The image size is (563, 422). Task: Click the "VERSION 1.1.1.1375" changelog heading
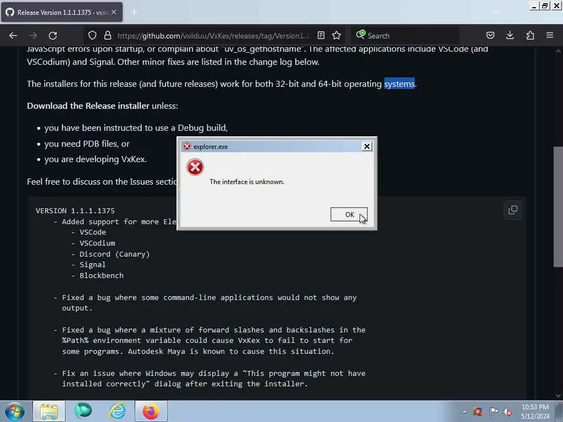(x=75, y=210)
